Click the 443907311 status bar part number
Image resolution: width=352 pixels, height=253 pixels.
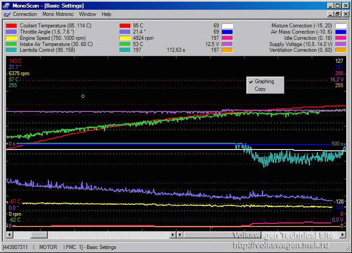point(16,247)
